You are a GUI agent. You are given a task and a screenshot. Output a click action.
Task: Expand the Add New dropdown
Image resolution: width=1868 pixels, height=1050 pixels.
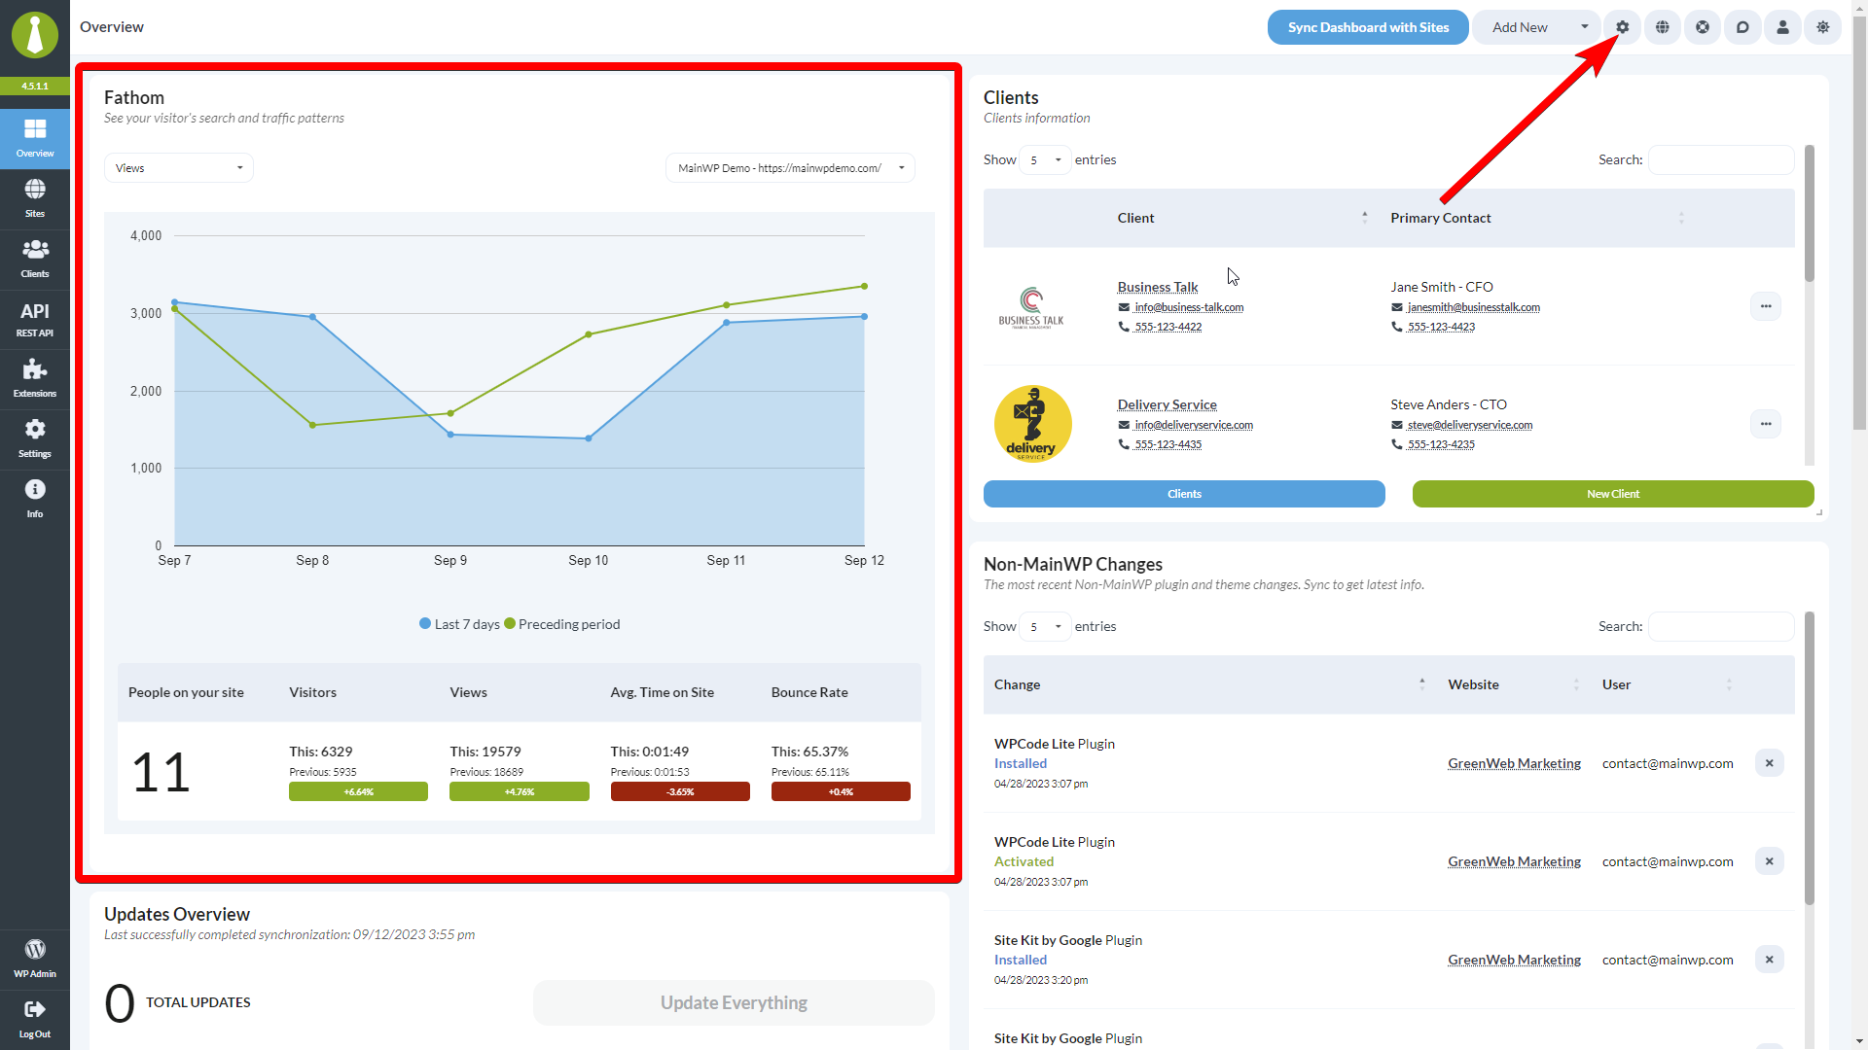tap(1584, 27)
